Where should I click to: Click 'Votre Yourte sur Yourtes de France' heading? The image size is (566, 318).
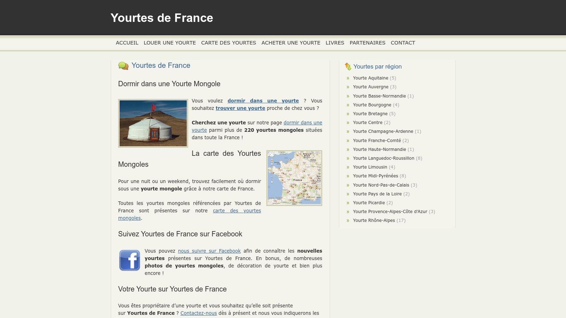(172, 289)
